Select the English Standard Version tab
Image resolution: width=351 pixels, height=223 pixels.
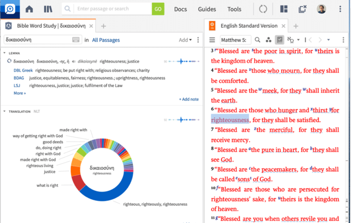click(249, 26)
